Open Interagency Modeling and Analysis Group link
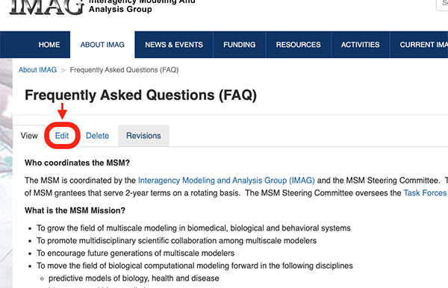The height and width of the screenshot is (288, 448). click(226, 181)
